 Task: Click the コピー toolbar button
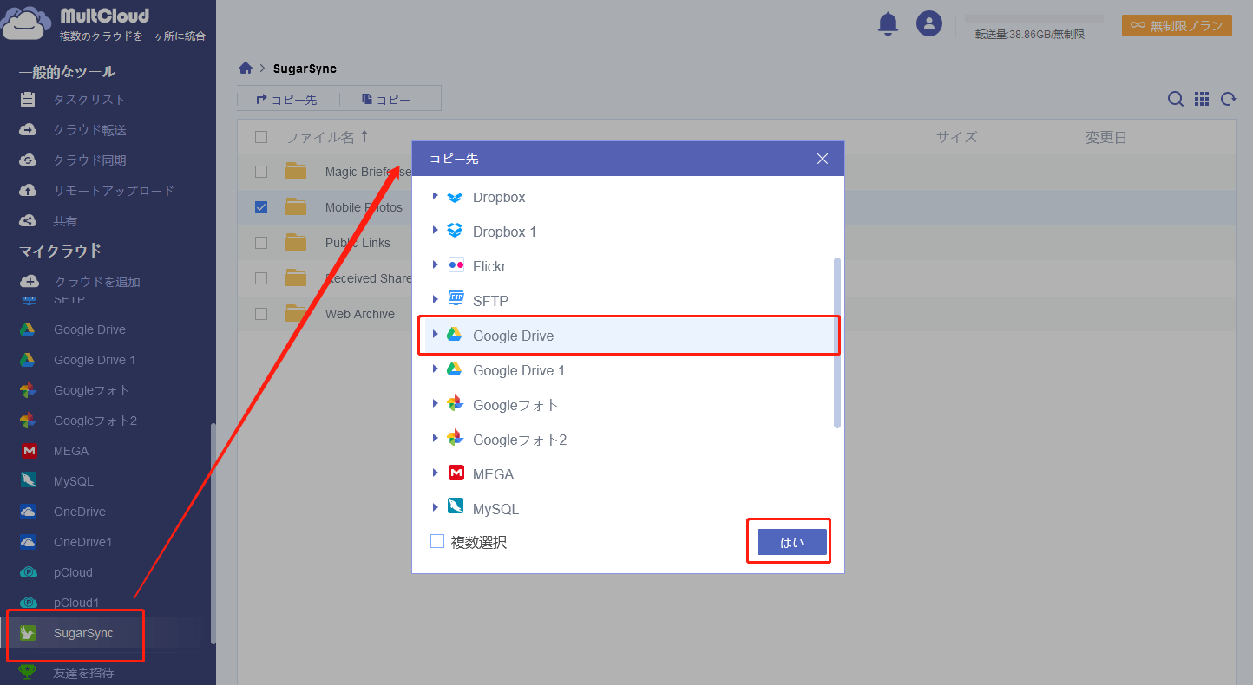[387, 100]
